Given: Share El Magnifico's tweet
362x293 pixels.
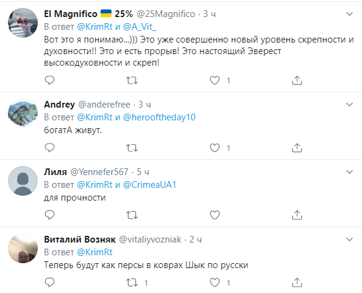Looking at the screenshot, I should point(297,80).
